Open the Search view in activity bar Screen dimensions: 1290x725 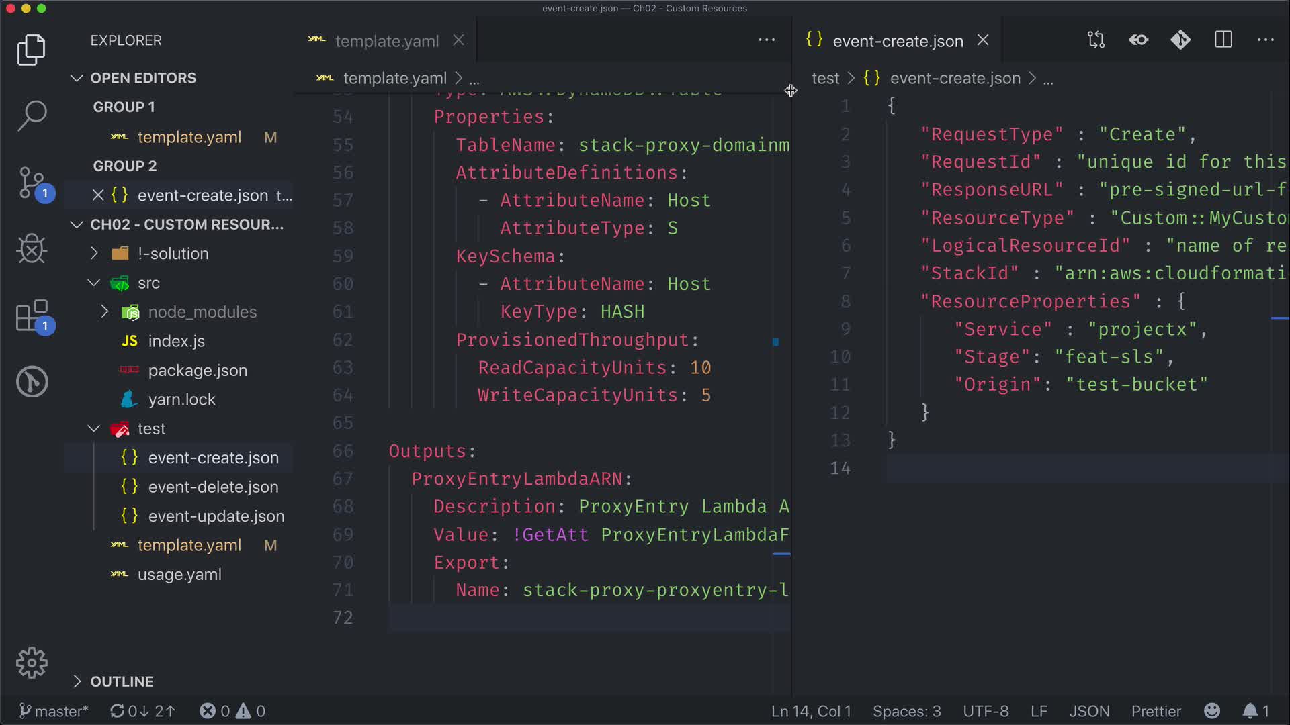32,115
